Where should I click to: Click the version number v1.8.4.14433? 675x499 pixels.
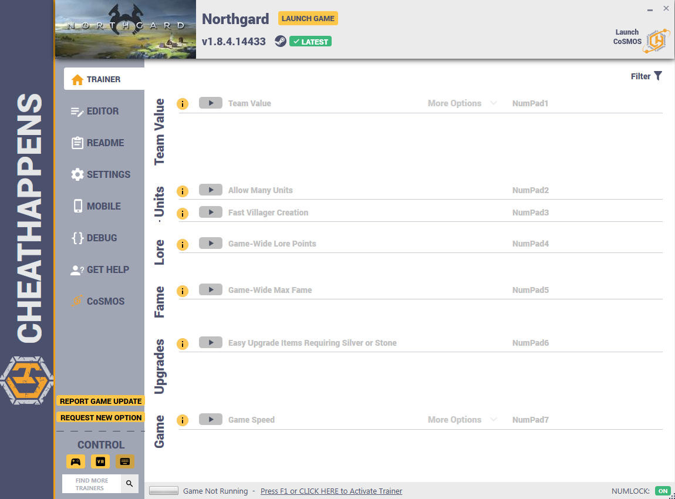click(x=234, y=42)
